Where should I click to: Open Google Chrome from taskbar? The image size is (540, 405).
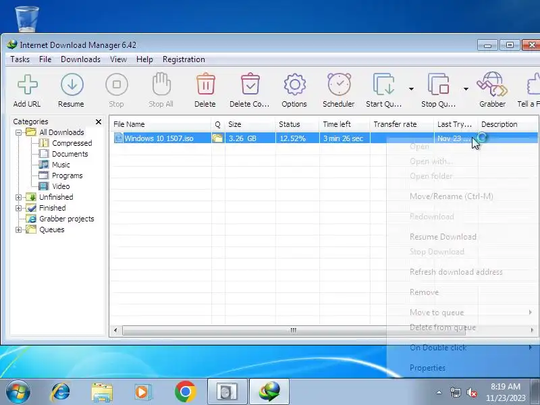[185, 392]
